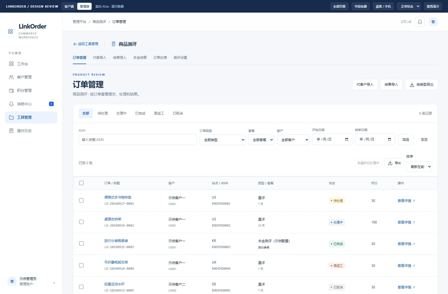Check the row for 便携式手冲咖啡壶

tap(81, 200)
